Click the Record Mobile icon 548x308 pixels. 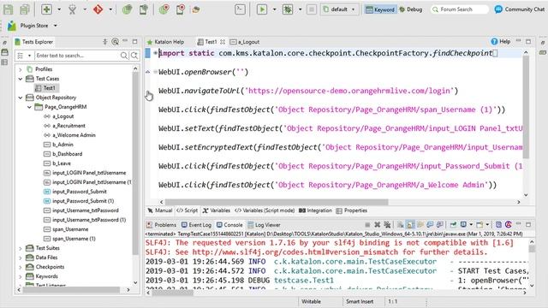(180, 9)
